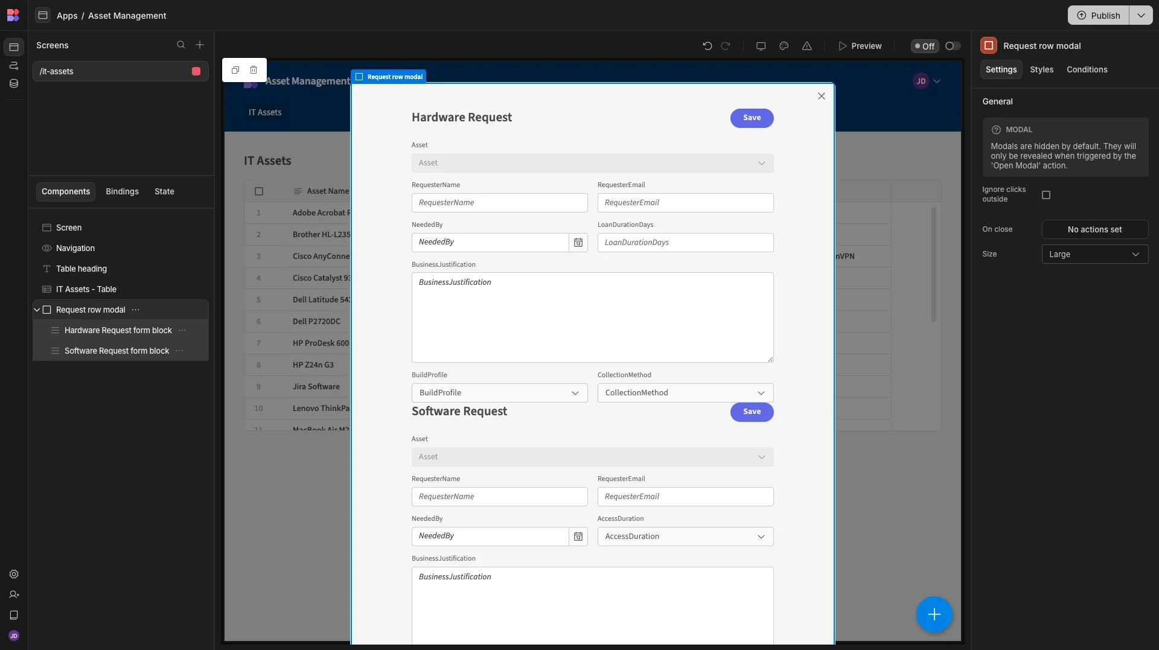The image size is (1159, 650).
Task: Click No actions set button
Action: point(1094,229)
